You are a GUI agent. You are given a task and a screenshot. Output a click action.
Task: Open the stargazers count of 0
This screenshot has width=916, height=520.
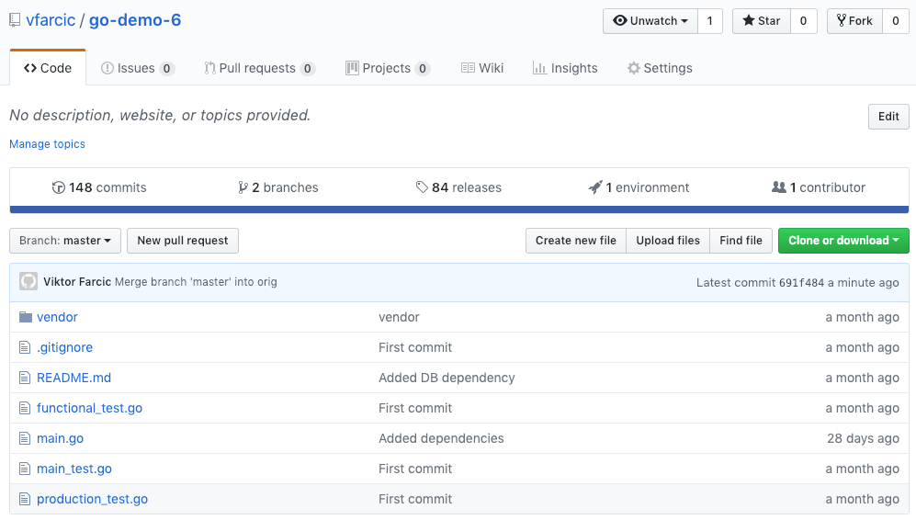tap(803, 21)
